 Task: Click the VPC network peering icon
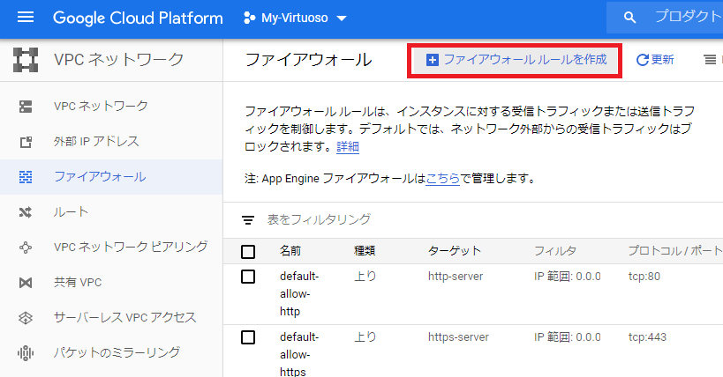(26, 248)
